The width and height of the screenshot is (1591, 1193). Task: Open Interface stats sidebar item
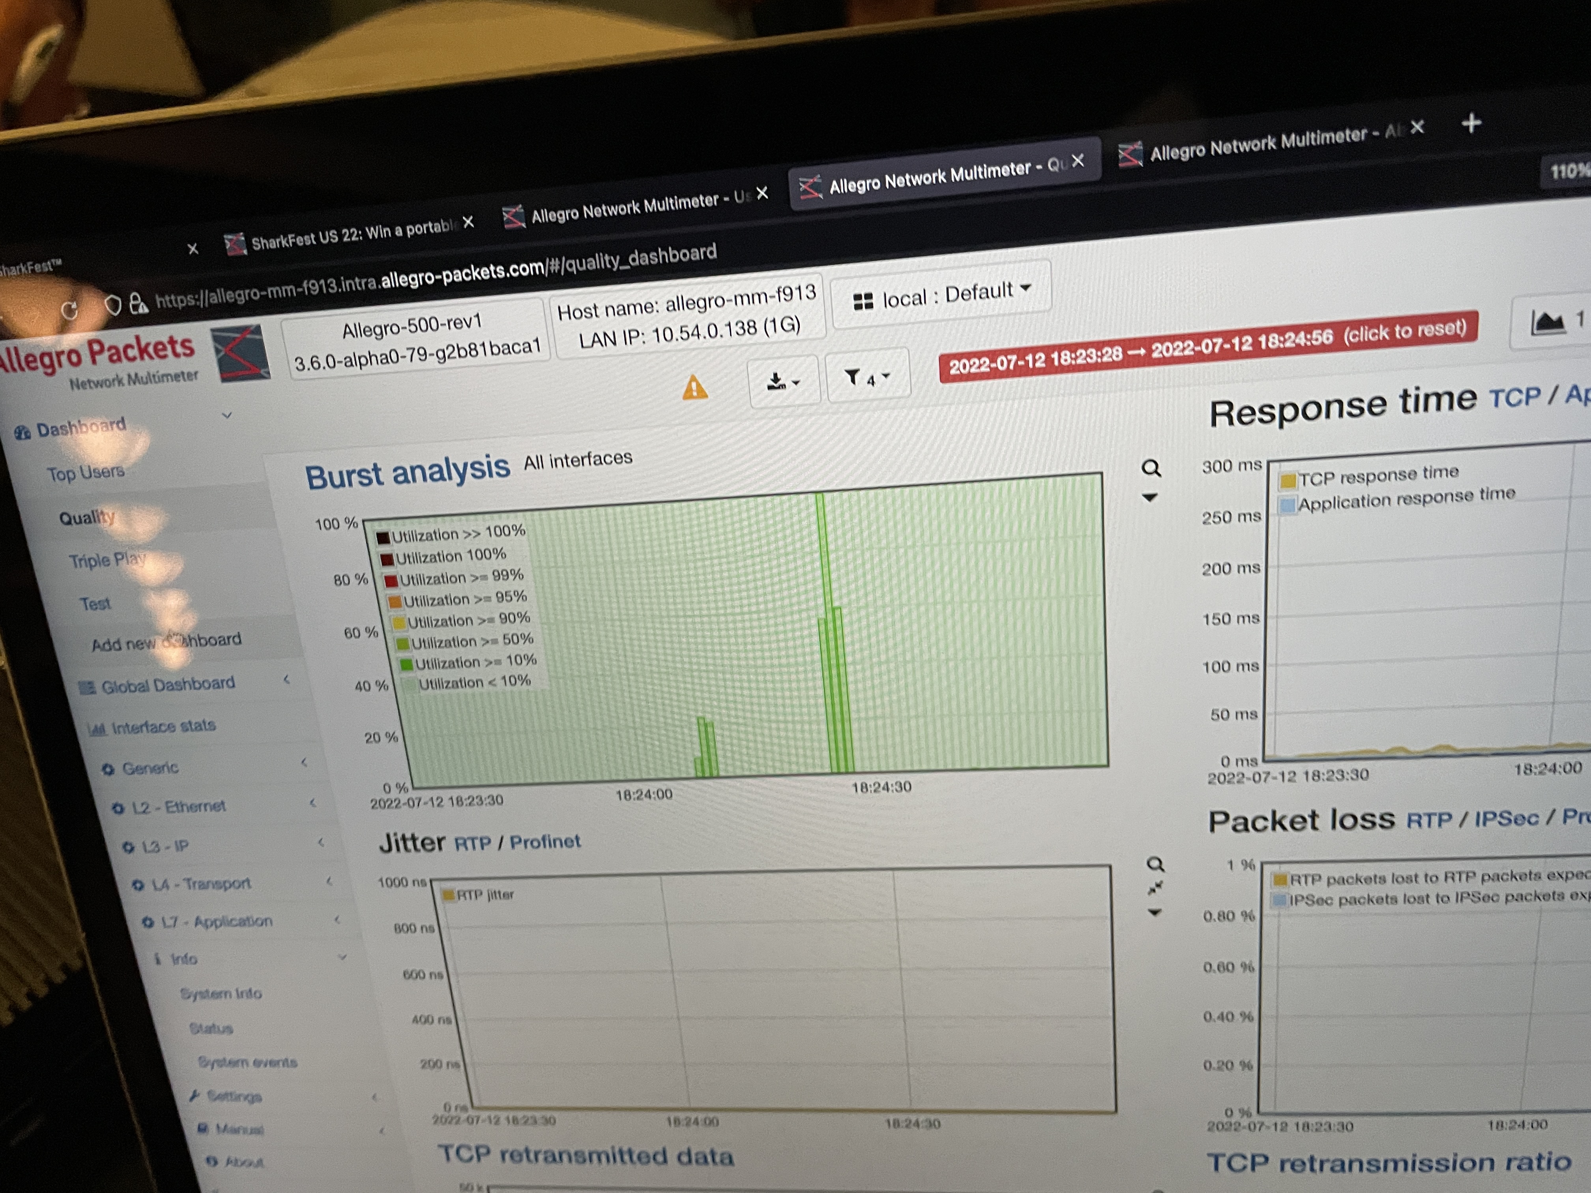point(152,727)
